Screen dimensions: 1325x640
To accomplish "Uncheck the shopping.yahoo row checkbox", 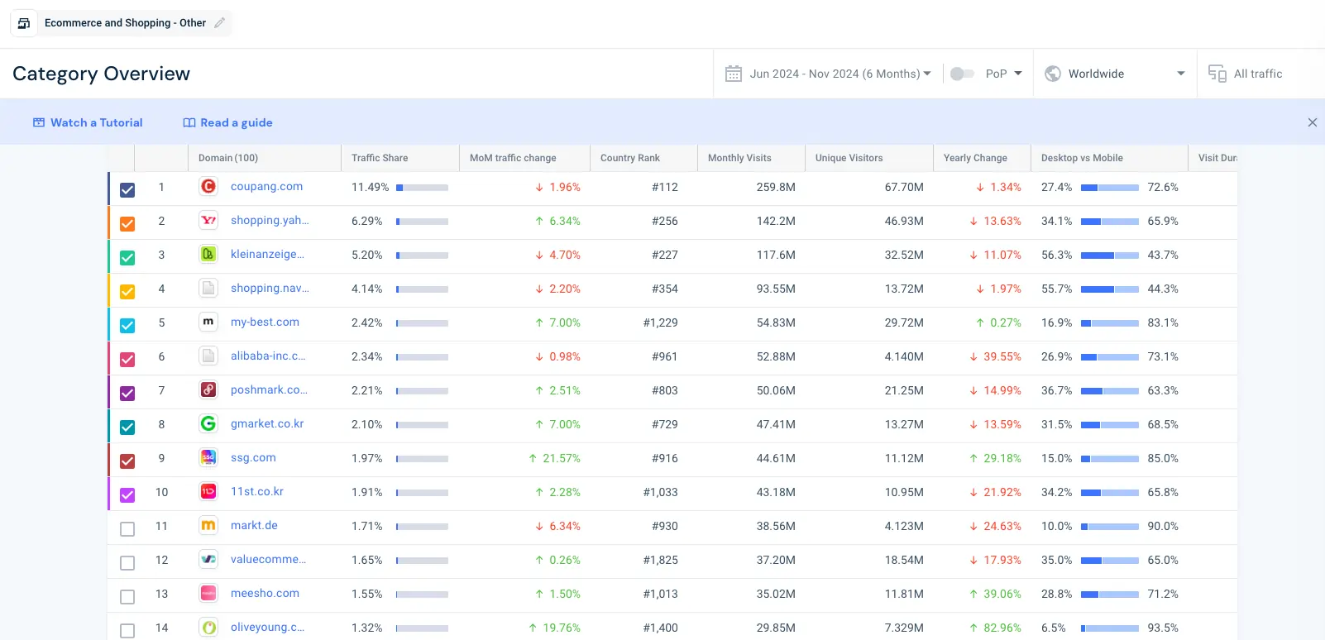I will tap(127, 224).
